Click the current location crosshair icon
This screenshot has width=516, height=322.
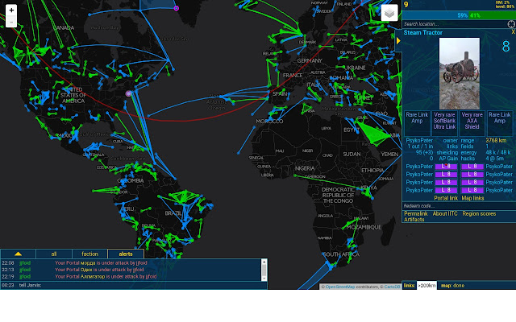511,24
